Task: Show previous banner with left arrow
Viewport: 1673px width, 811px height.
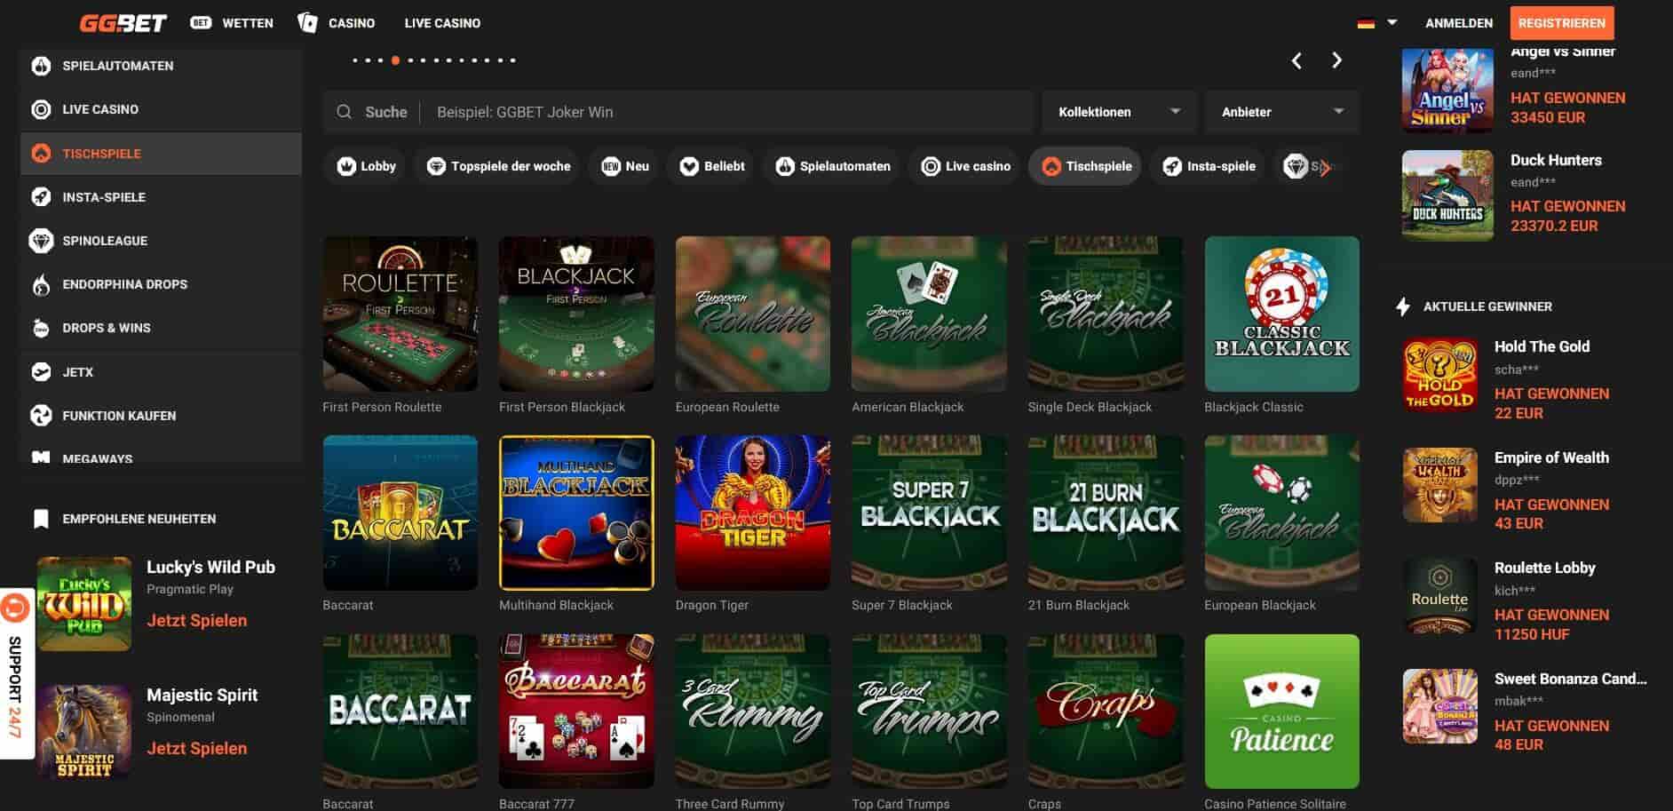Action: click(1296, 60)
